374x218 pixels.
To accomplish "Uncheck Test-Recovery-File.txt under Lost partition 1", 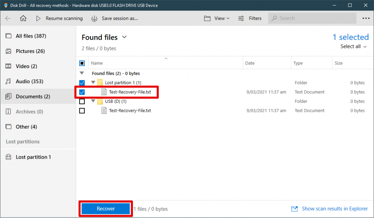I will pyautogui.click(x=81, y=92).
